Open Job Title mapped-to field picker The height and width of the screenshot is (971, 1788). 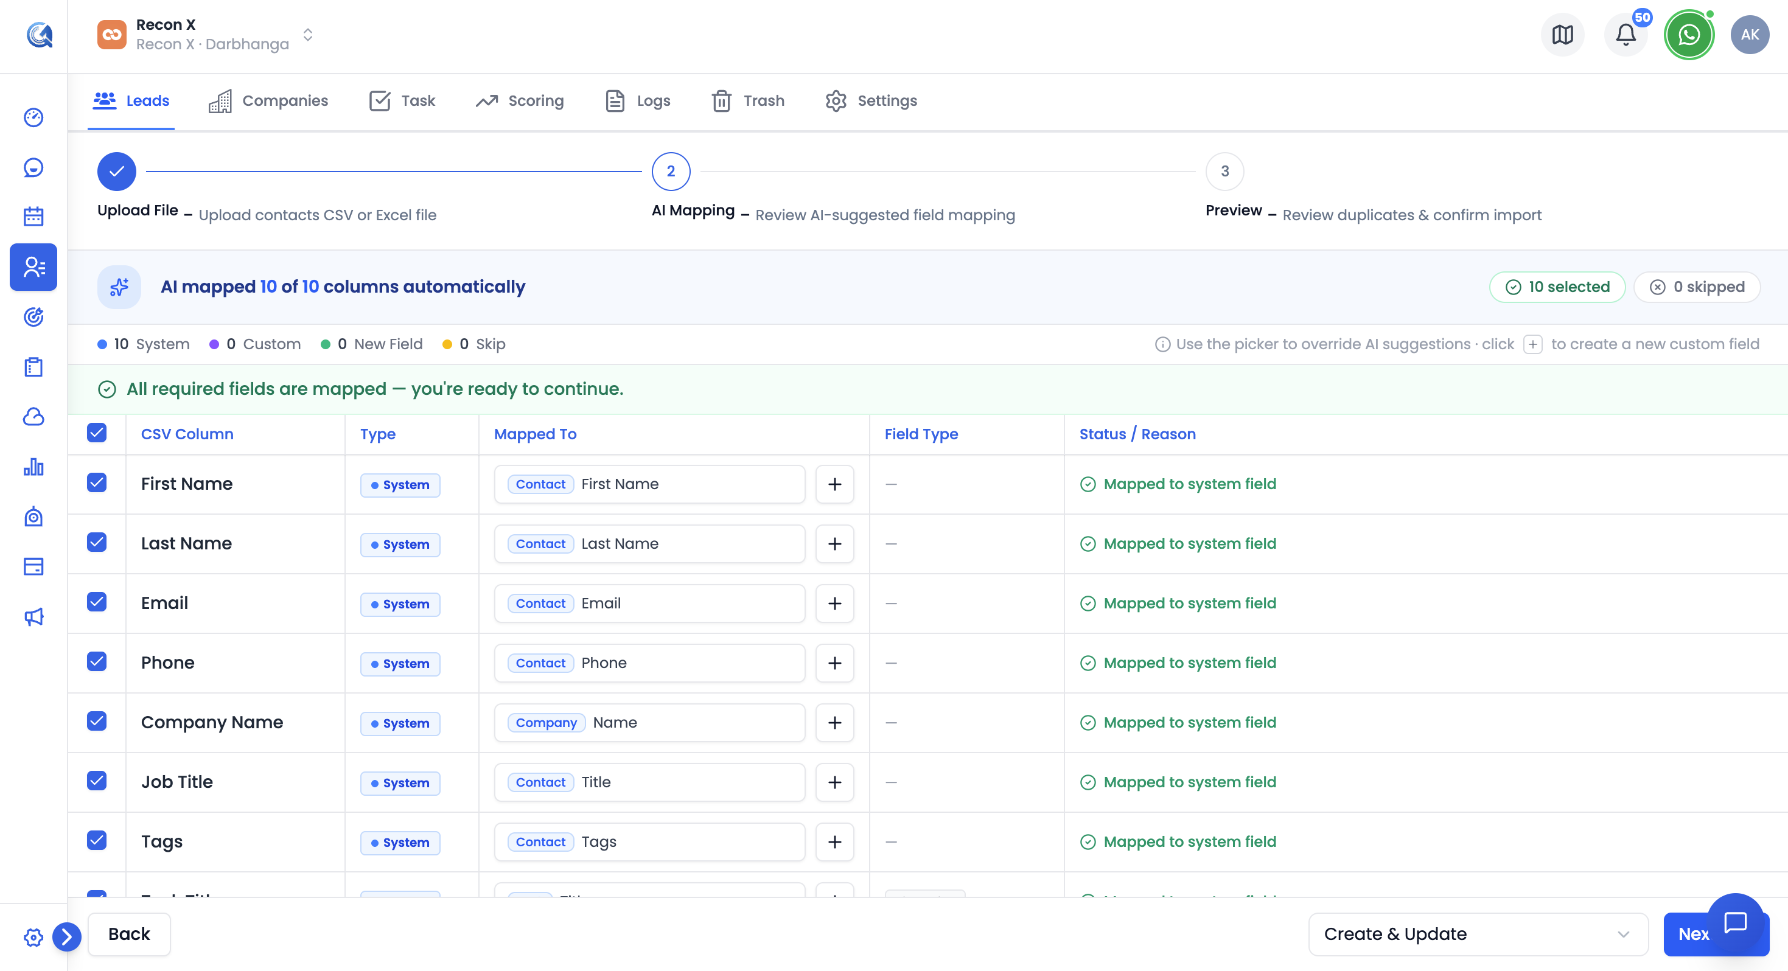point(649,783)
